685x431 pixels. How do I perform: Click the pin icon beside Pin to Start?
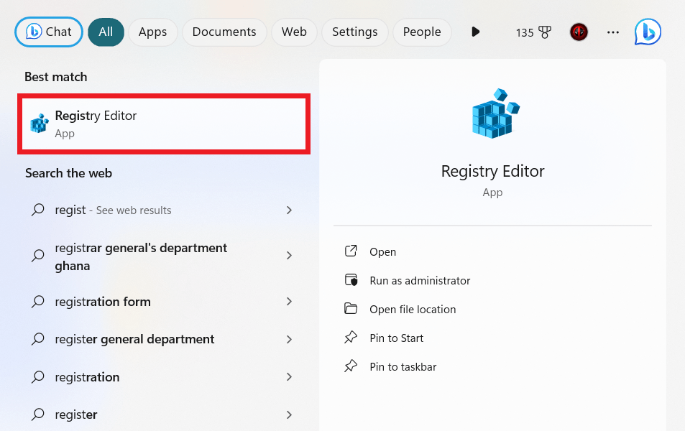350,338
